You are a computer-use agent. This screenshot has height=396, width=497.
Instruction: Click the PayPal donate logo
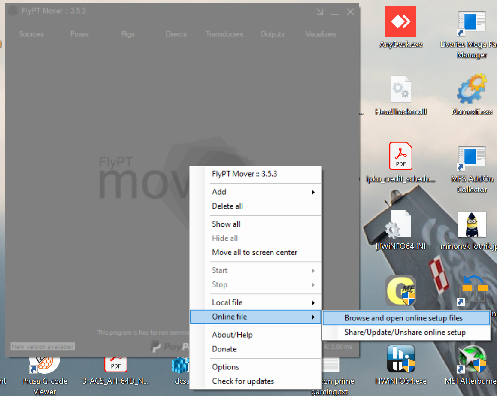[170, 347]
